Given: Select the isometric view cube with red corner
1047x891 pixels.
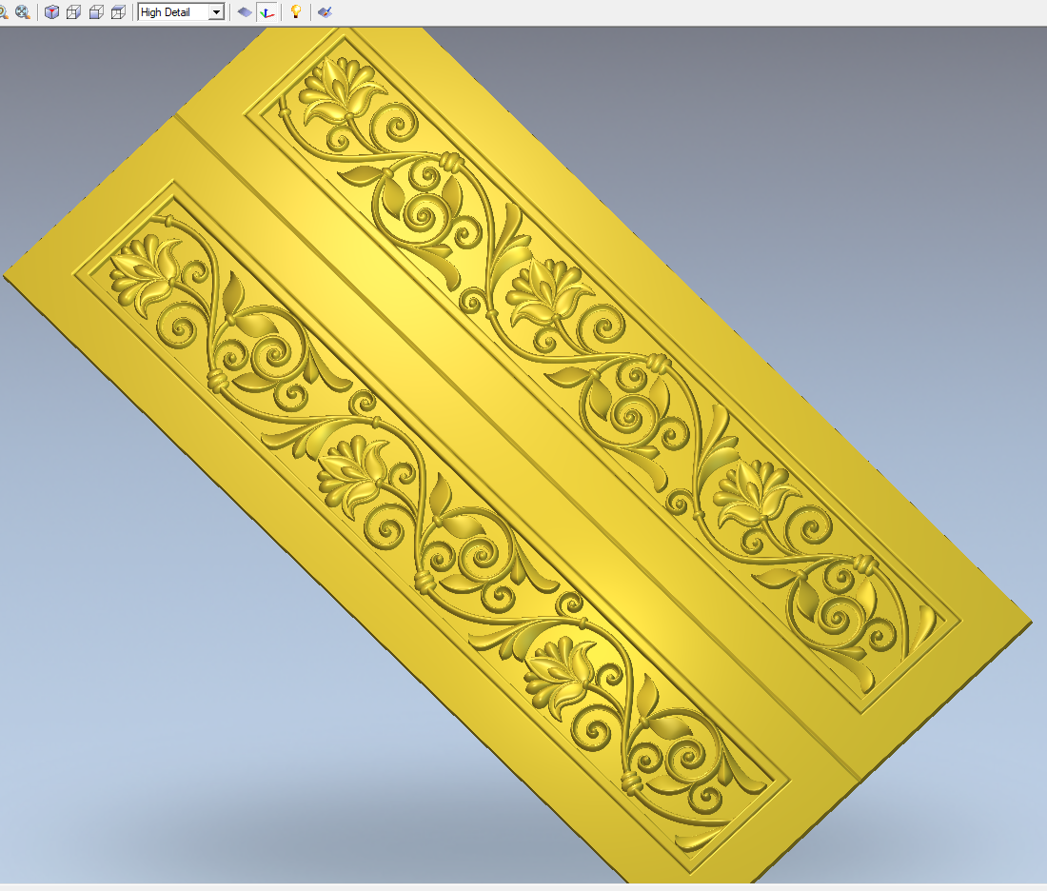Looking at the screenshot, I should pos(51,12).
